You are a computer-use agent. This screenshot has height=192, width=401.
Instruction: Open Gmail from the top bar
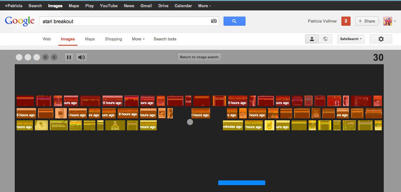(146, 6)
